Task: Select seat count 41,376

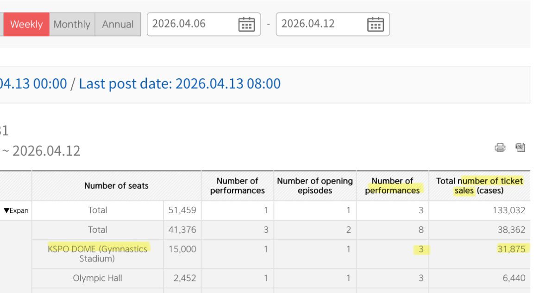Action: 182,229
